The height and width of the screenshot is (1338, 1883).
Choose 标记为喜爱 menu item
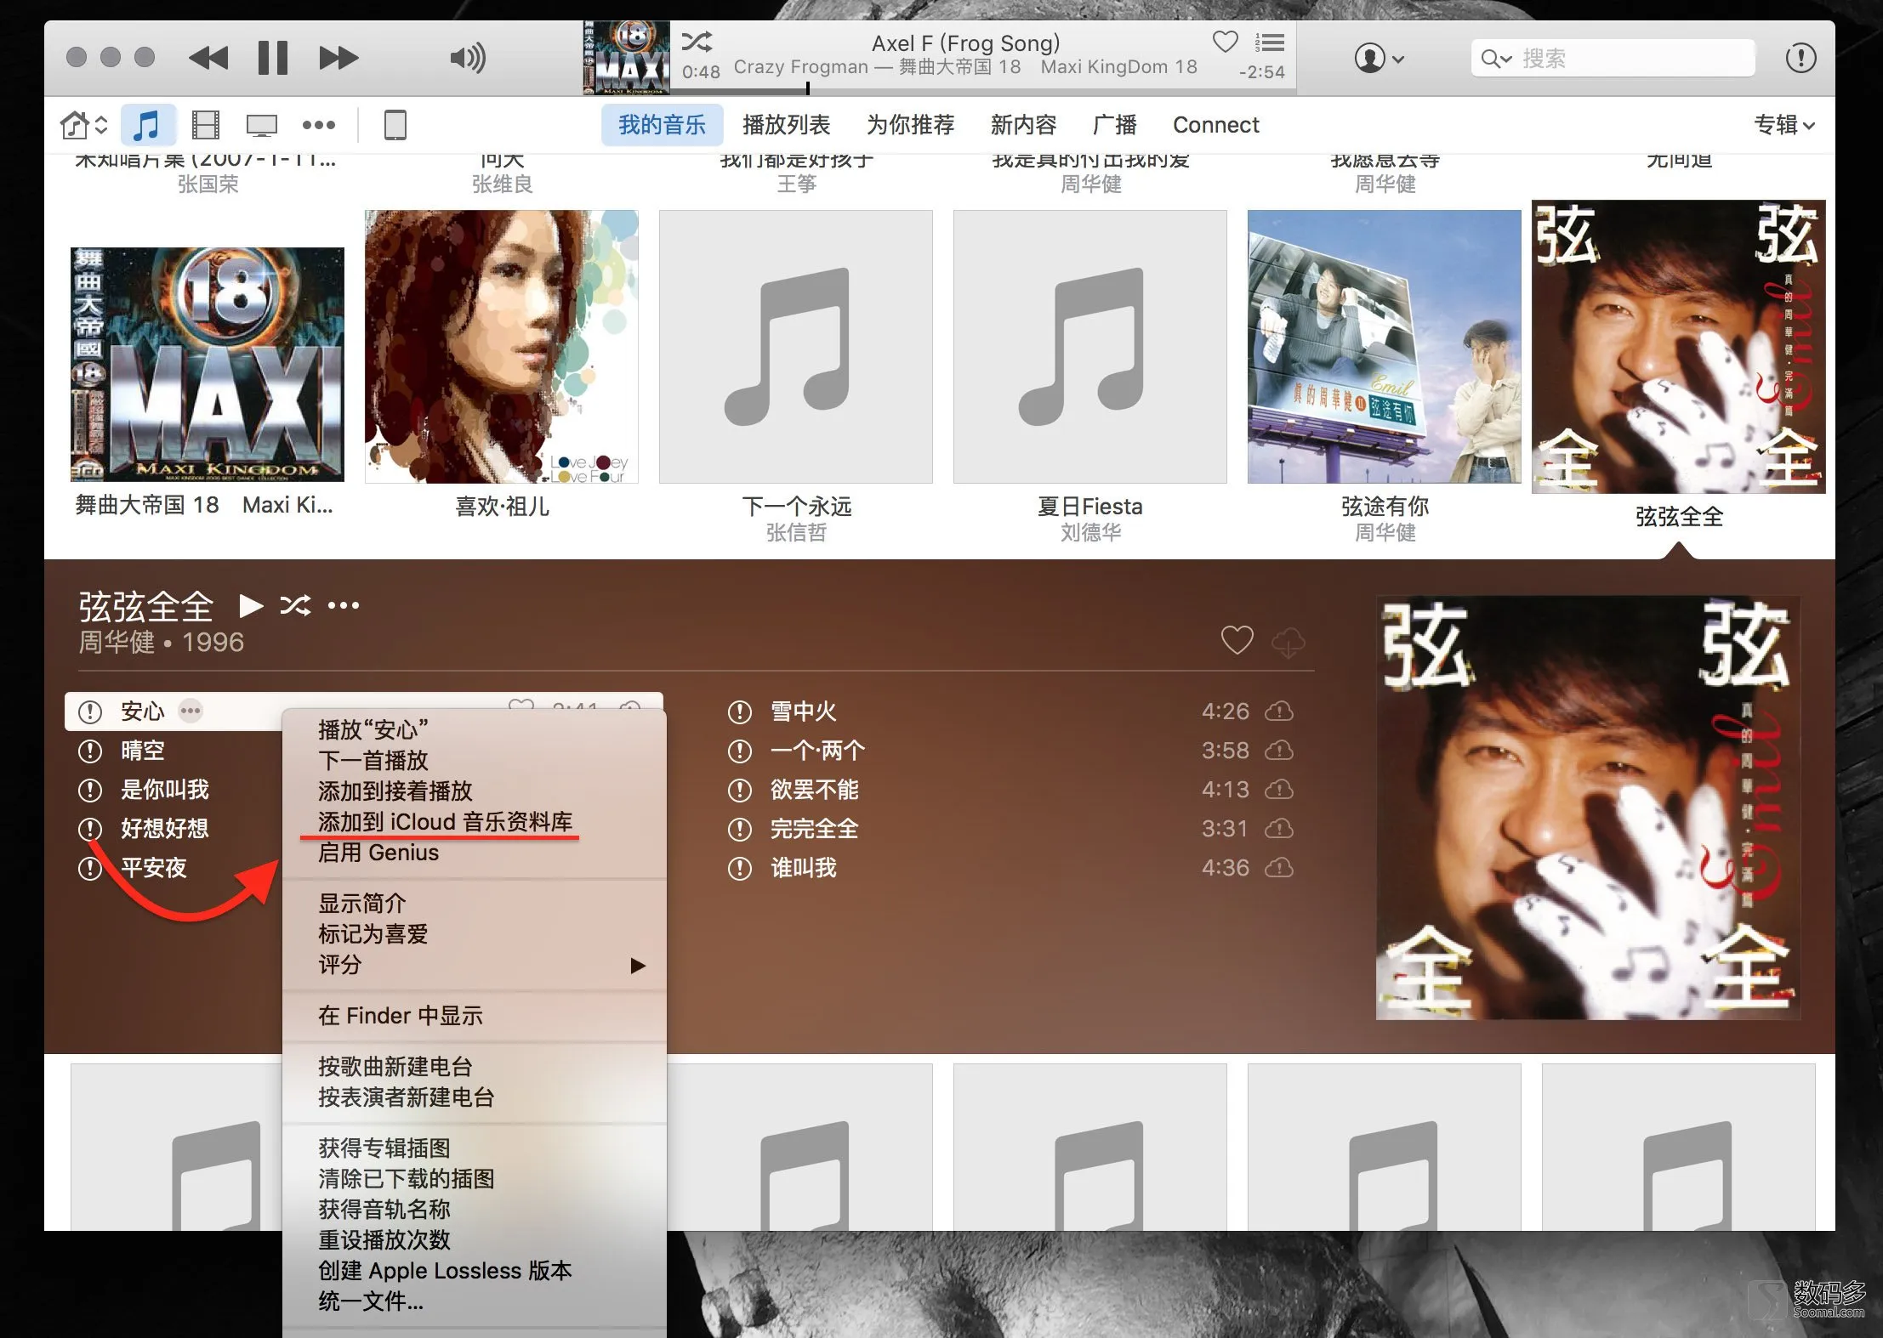(475, 933)
